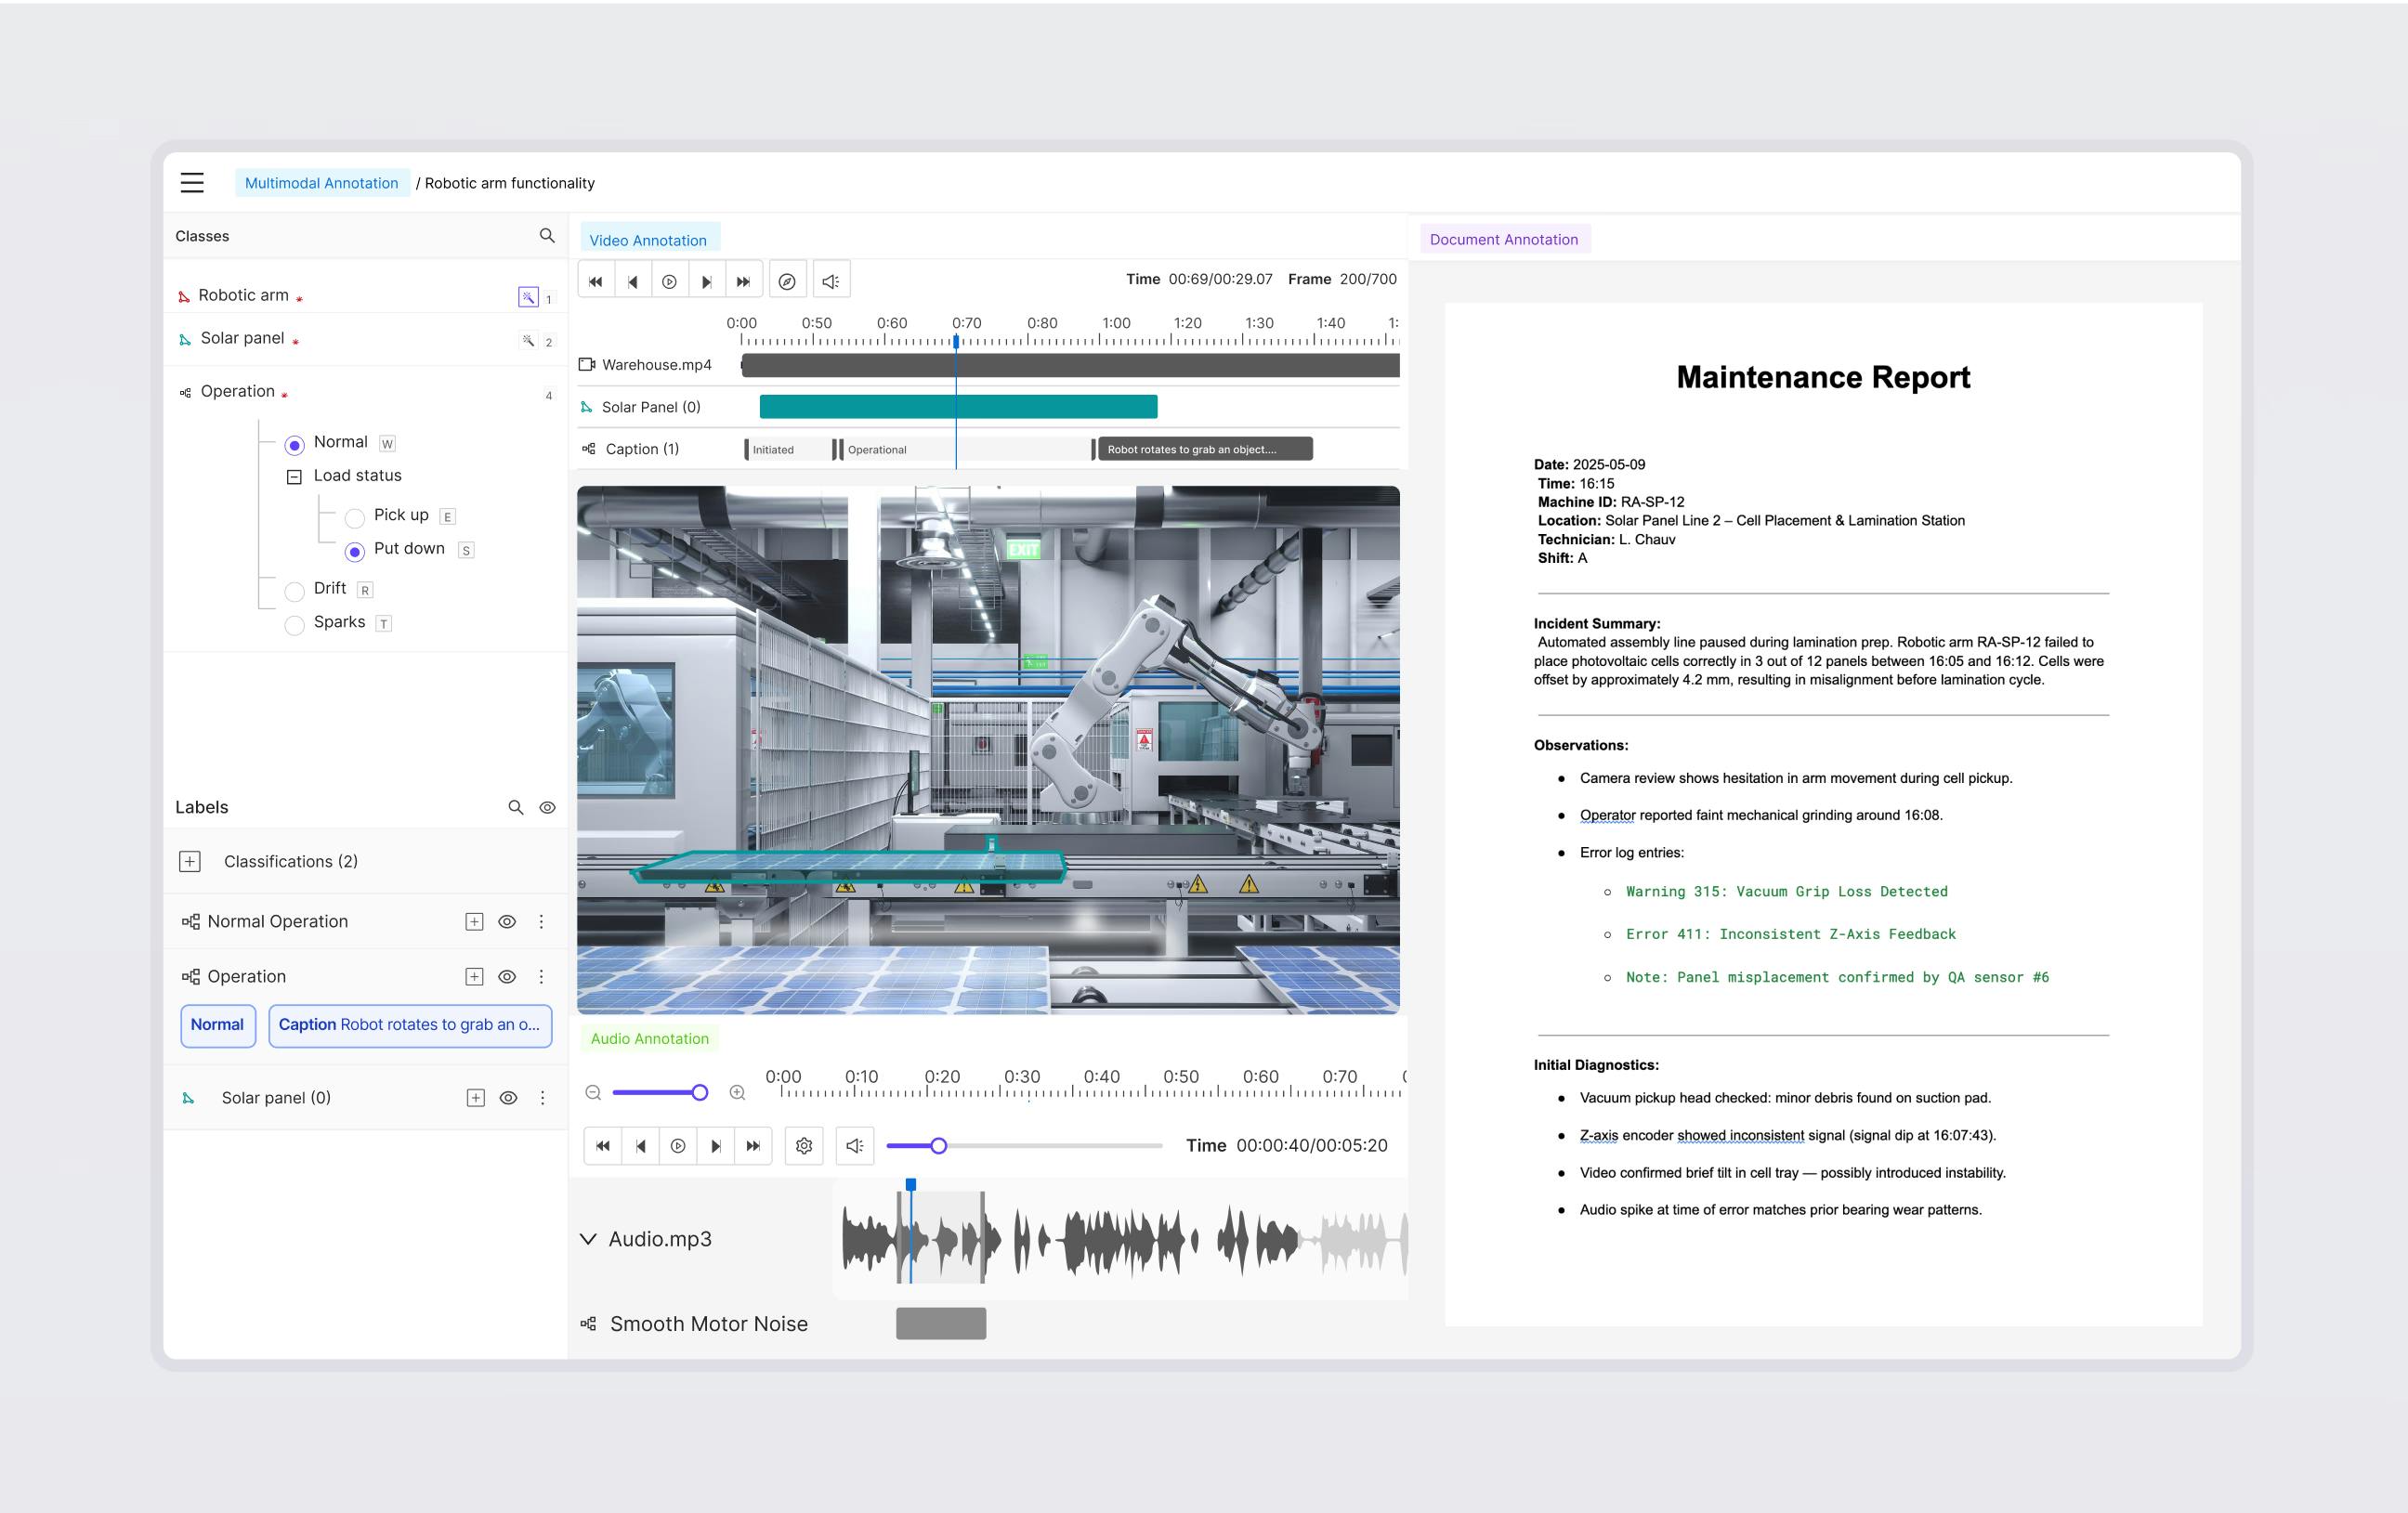Select the Drift radio option
This screenshot has height=1513, width=2408.
tap(294, 591)
